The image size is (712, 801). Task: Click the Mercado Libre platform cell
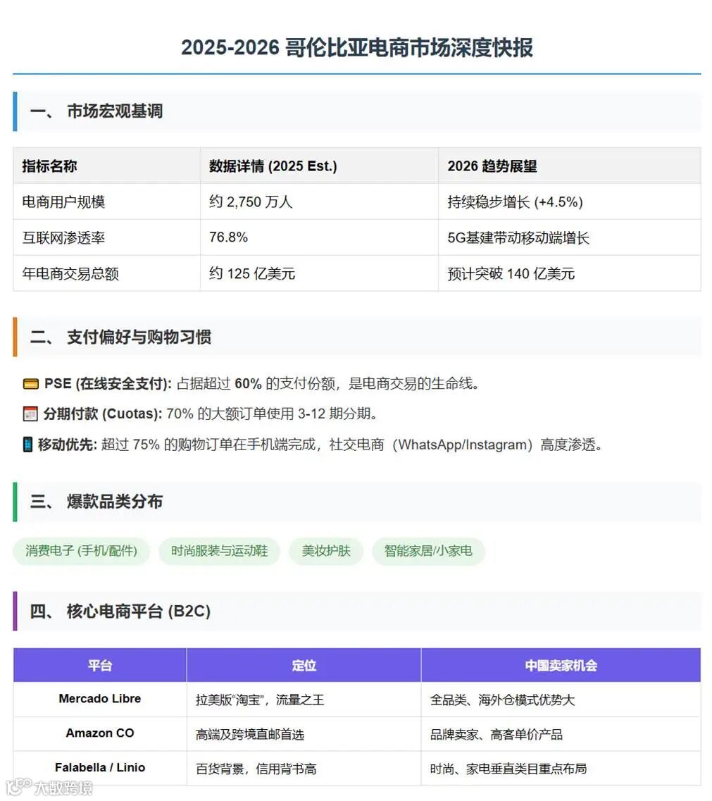coord(100,699)
